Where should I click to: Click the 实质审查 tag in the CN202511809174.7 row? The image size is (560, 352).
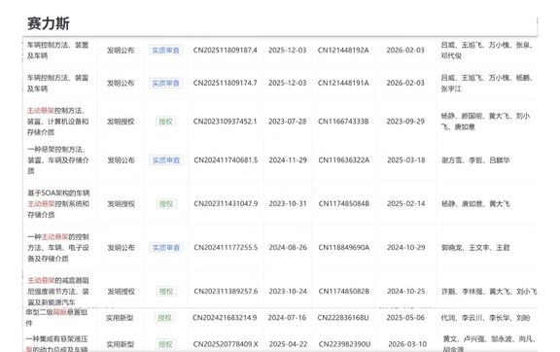[x=165, y=84]
